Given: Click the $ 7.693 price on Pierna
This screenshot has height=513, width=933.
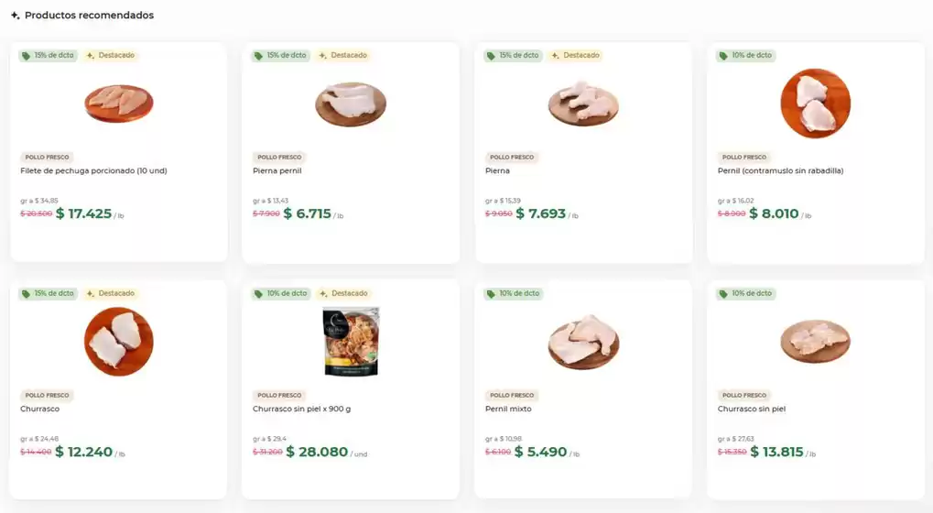Looking at the screenshot, I should [x=541, y=213].
